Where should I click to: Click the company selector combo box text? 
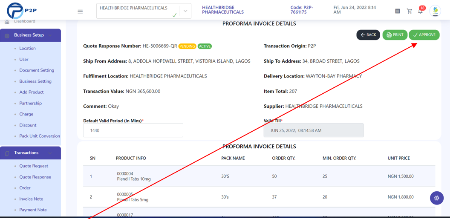pos(133,8)
